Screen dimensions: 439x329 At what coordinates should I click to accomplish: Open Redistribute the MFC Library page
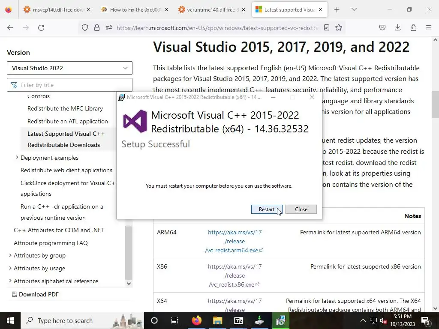[65, 108]
